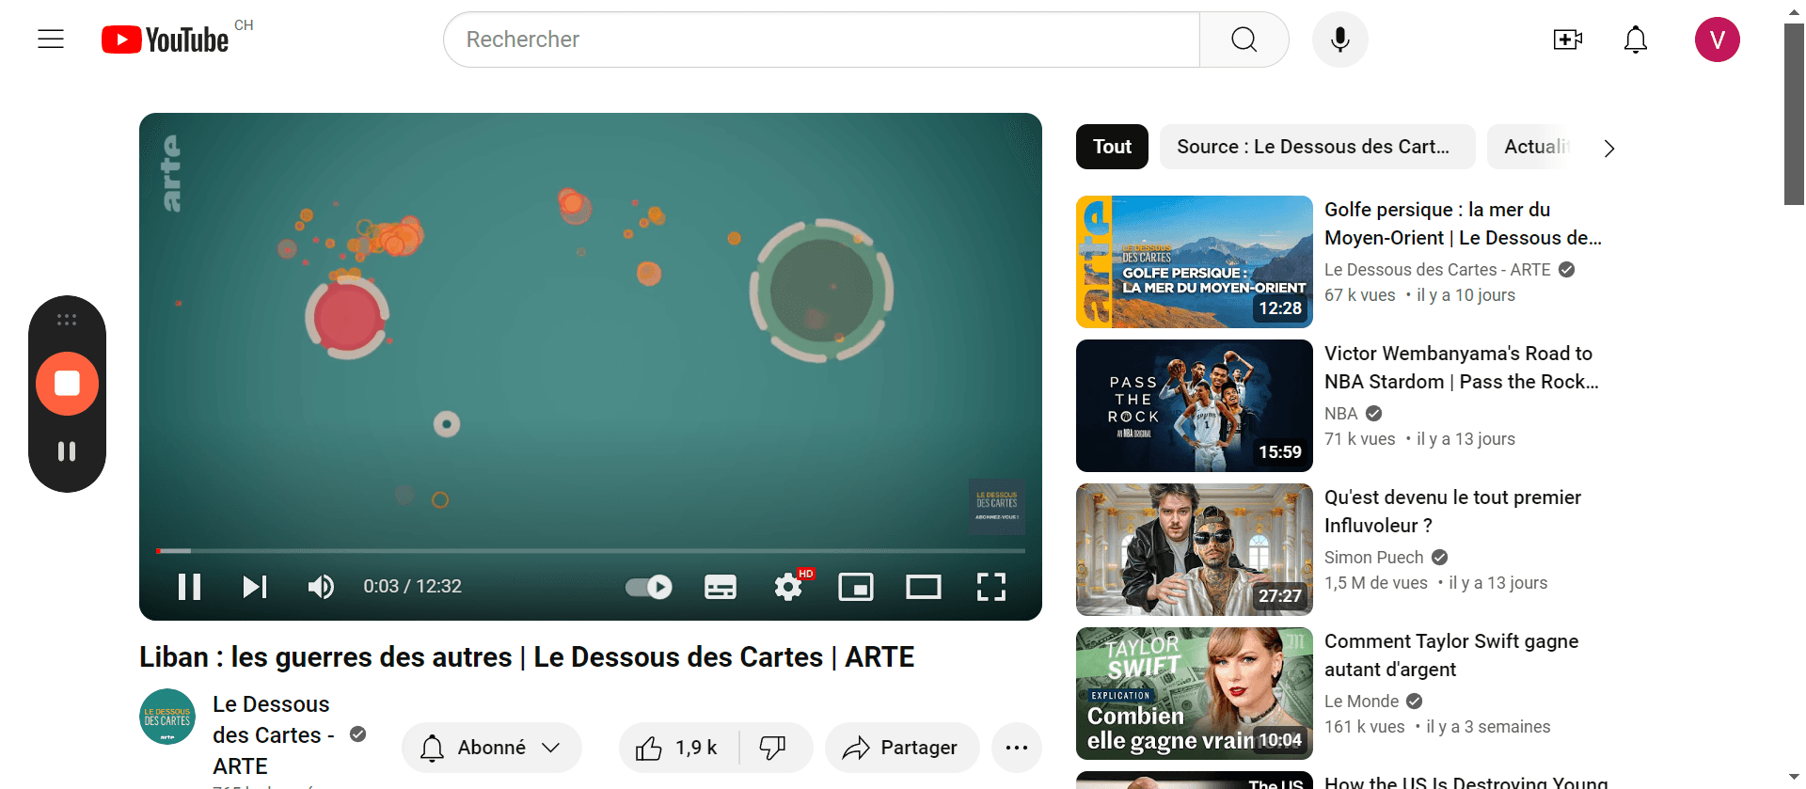Open the account avatar menu
Screen dimensions: 1806x789
tap(1718, 39)
